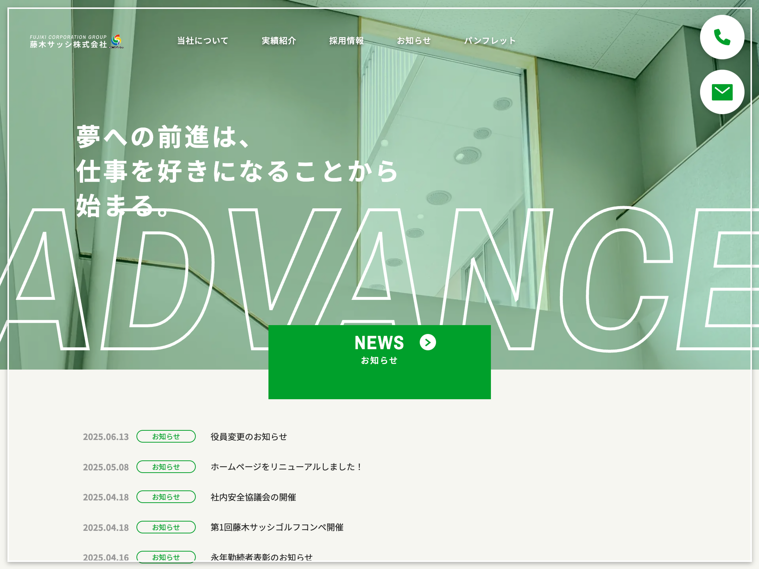
Task: Click the お知らせ tag next to 2025.05.08
Action: pyautogui.click(x=166, y=467)
